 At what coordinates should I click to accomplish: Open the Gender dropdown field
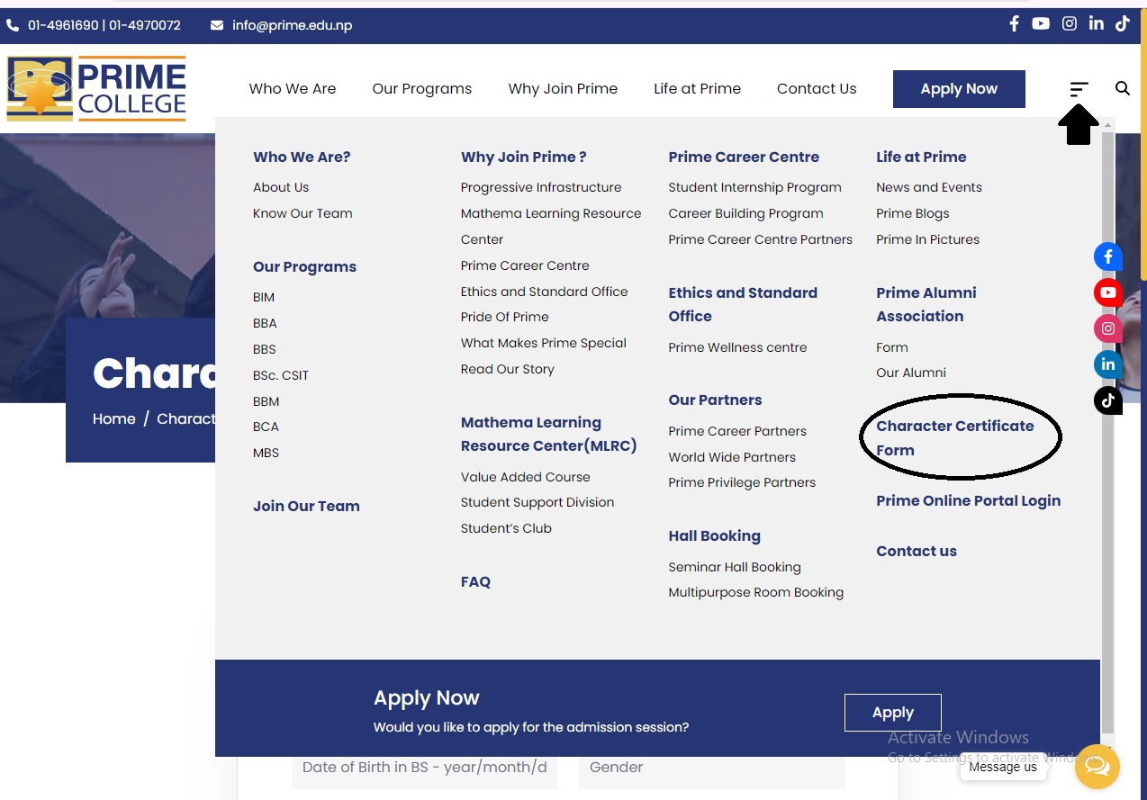pos(711,768)
